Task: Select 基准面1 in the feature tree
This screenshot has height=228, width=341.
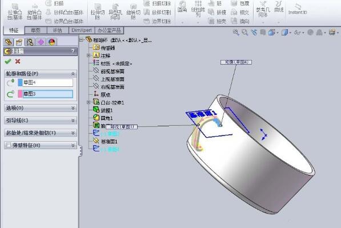Action: tap(109, 142)
